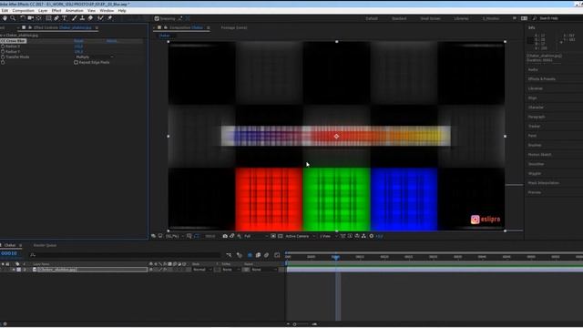Screen dimensions: 583x328
Task: Select the Zoom magnifier tool
Action: point(13,18)
